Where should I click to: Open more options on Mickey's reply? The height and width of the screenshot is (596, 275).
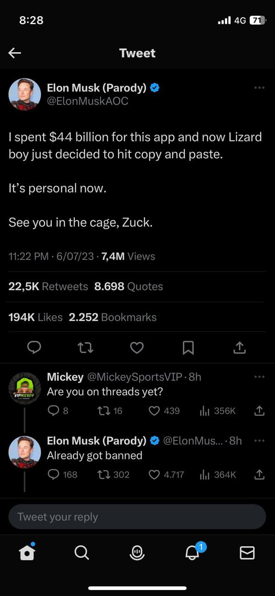259,376
